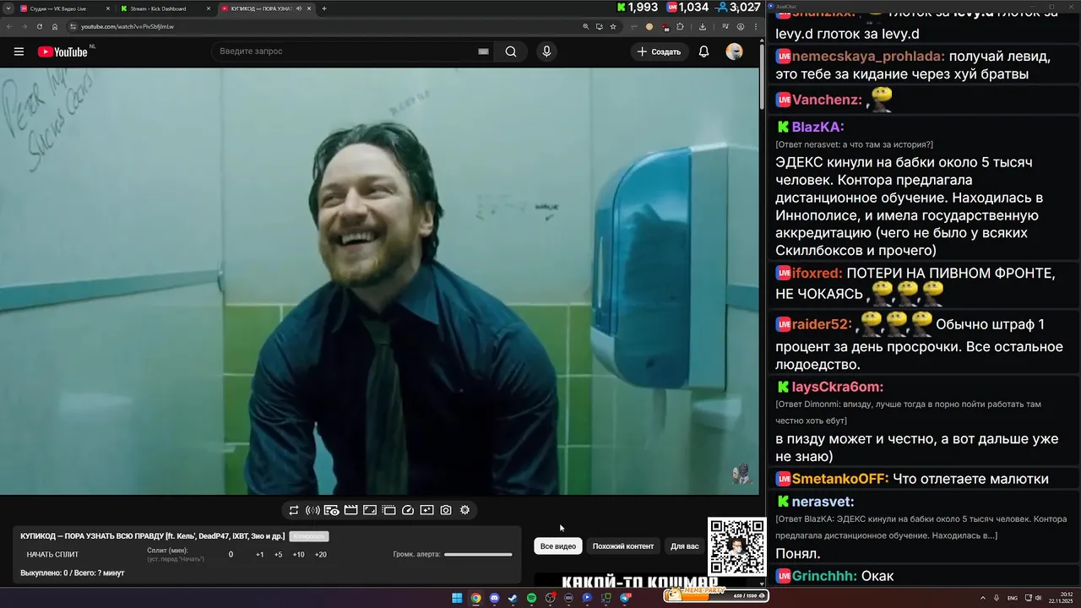Image resolution: width=1081 pixels, height=608 pixels.
Task: Click the speedometer playback speed icon
Action: (408, 510)
